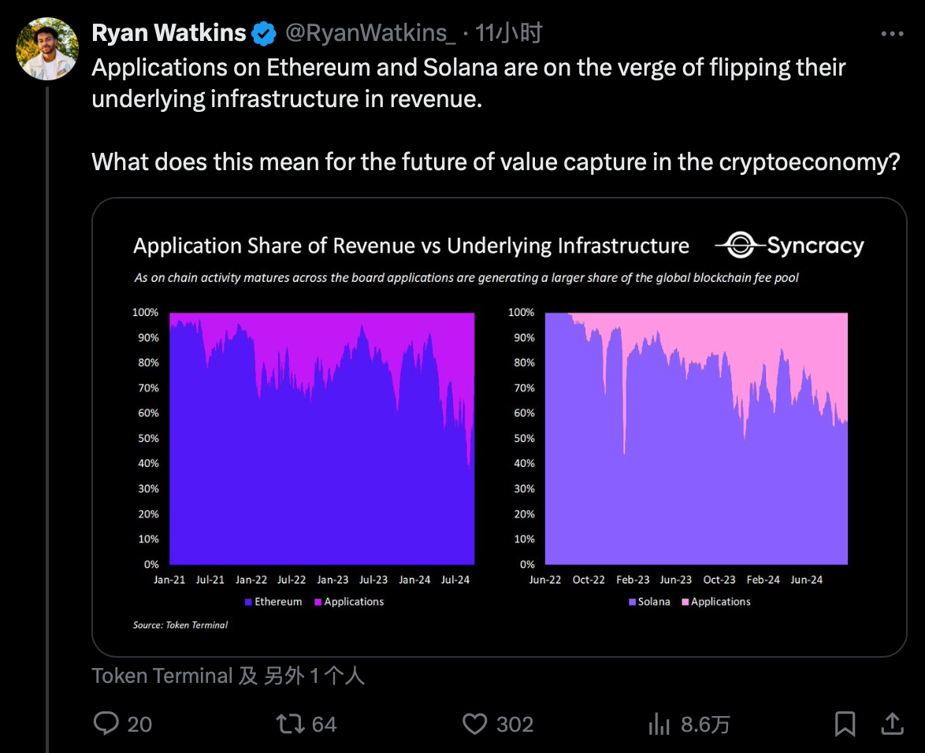Viewport: 925px width, 753px height.
Task: Click the Ryan Watkins display name
Action: click(169, 33)
